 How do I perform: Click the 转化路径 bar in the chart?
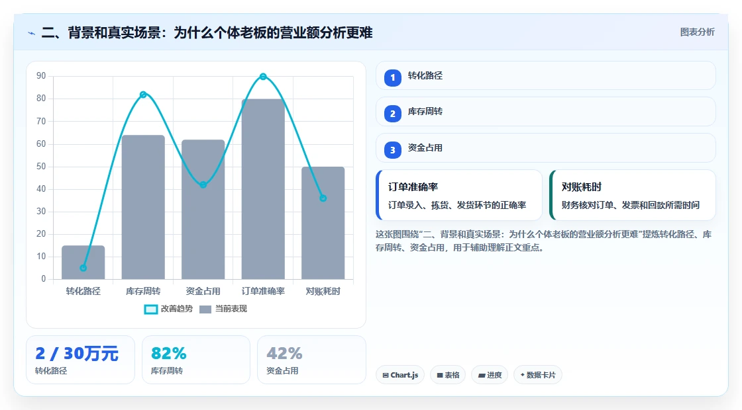(83, 262)
